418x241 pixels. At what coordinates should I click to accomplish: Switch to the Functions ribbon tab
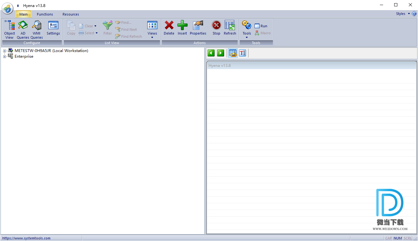coord(45,14)
